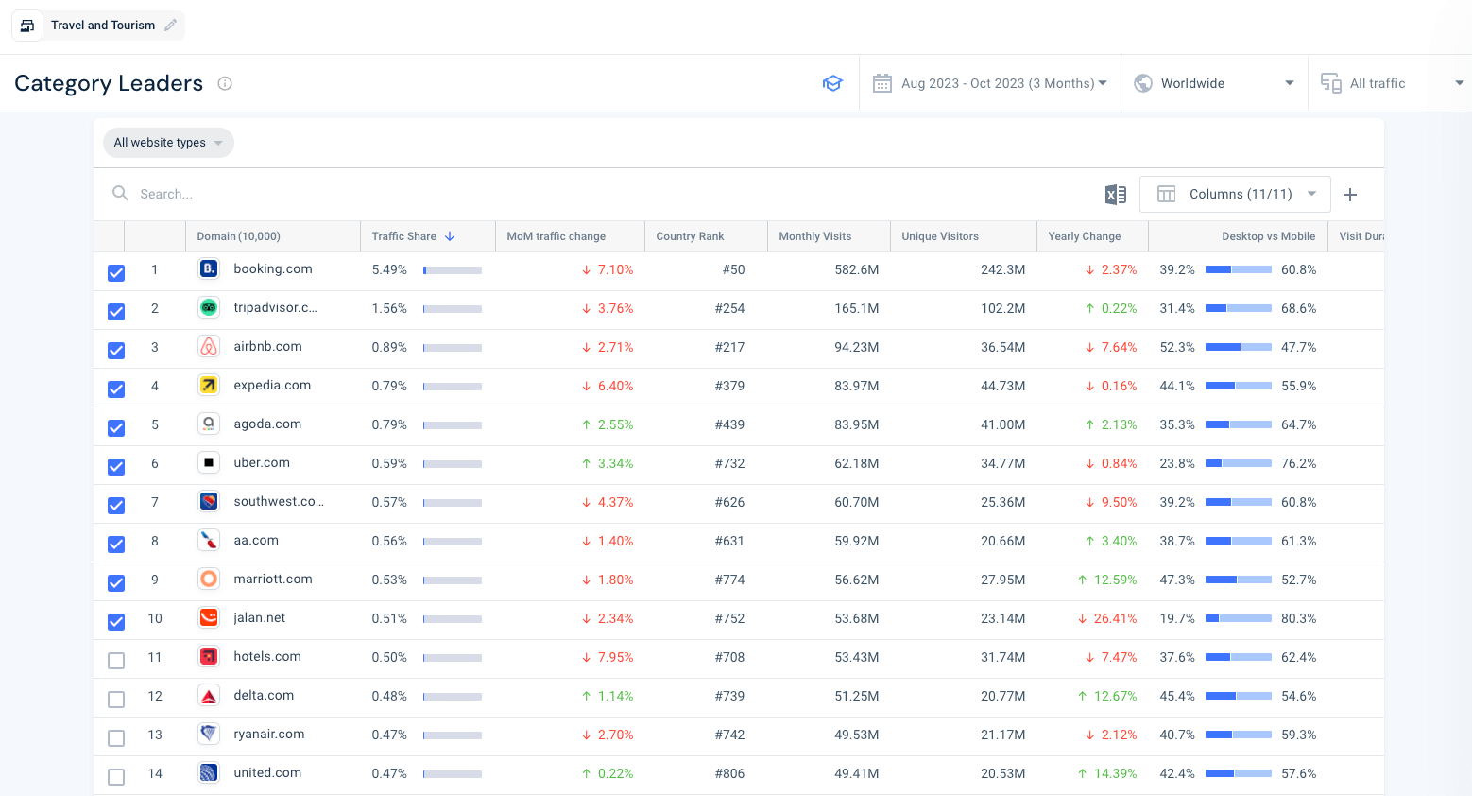The width and height of the screenshot is (1472, 796).
Task: Uncheck agoda.com row checkbox
Action: click(116, 428)
